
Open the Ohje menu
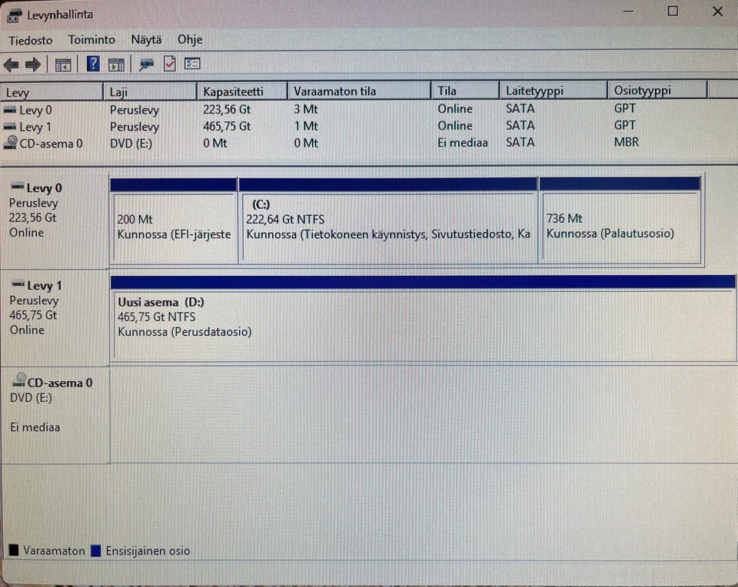tap(190, 39)
